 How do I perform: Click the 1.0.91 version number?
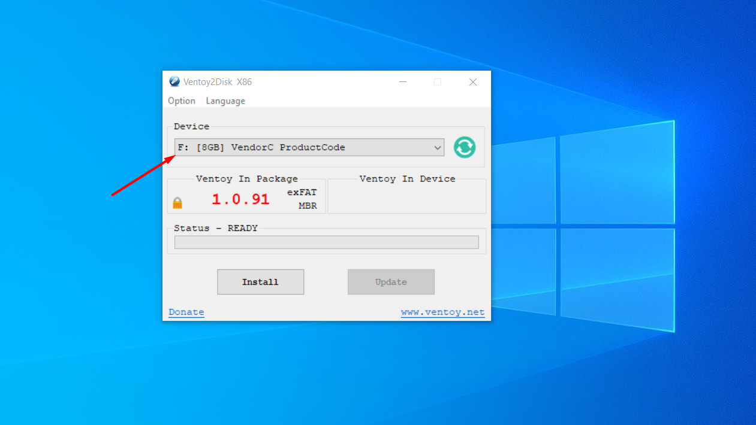pyautogui.click(x=240, y=199)
